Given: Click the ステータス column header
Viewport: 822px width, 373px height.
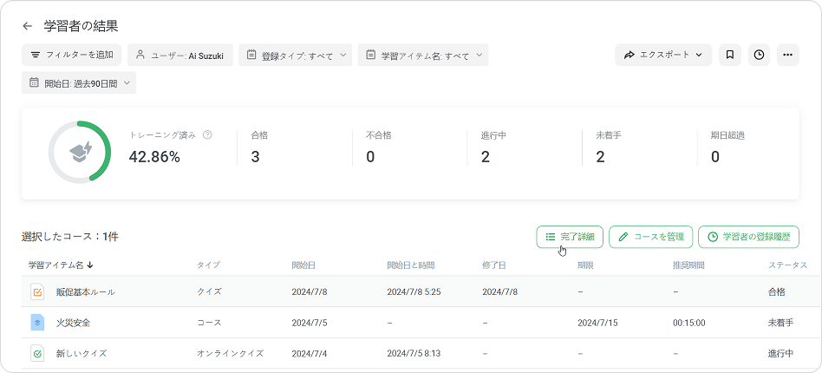Looking at the screenshot, I should [787, 265].
